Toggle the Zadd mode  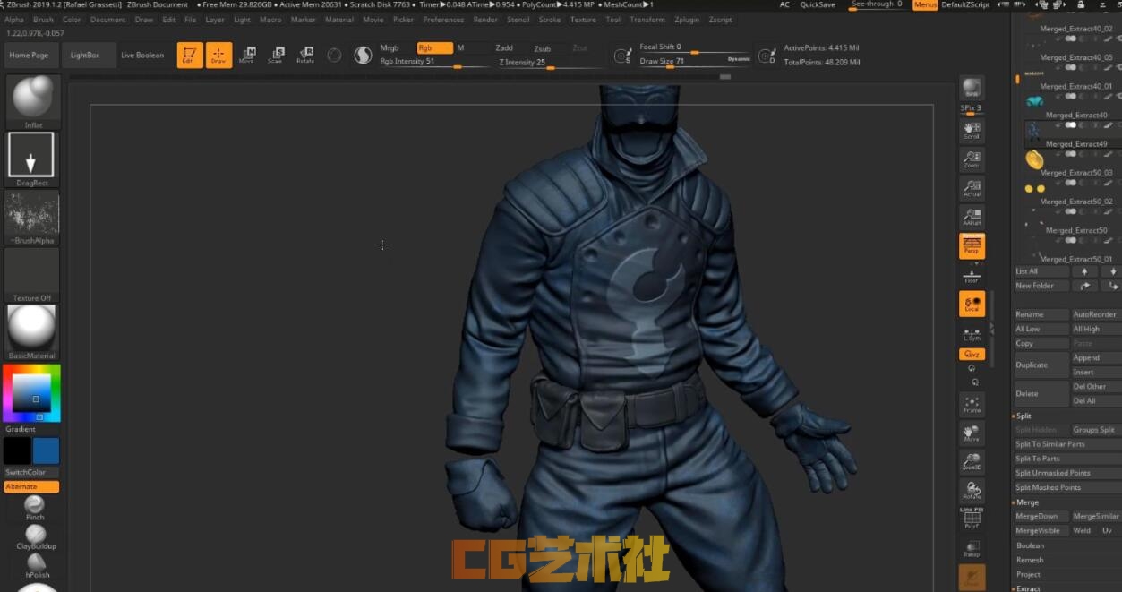click(x=505, y=47)
